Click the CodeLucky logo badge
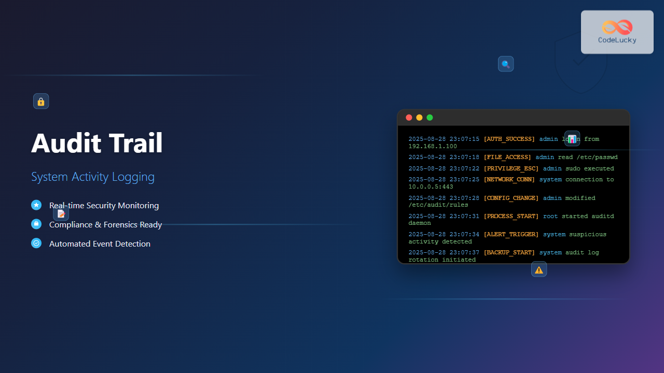Image resolution: width=664 pixels, height=373 pixels. tap(617, 32)
